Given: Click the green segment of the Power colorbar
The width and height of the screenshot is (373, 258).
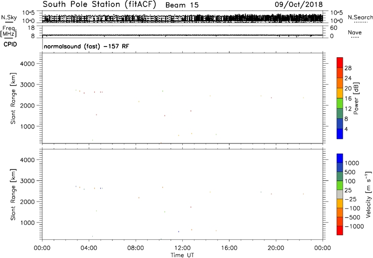Looking at the screenshot, I should pyautogui.click(x=339, y=103).
